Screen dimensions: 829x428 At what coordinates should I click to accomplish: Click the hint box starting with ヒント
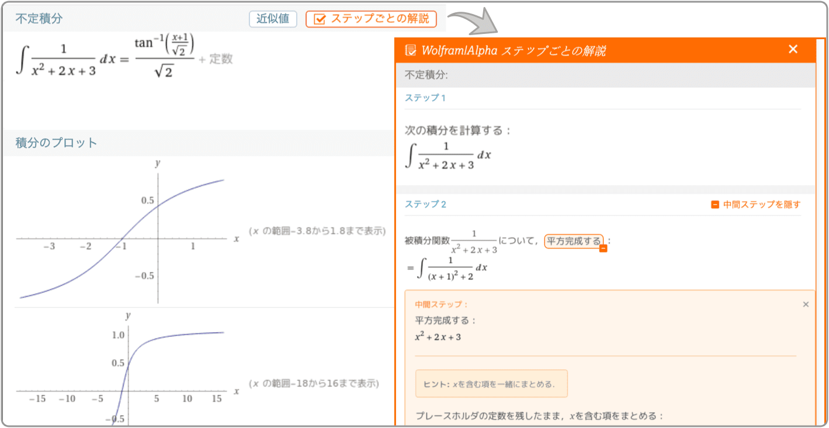491,384
